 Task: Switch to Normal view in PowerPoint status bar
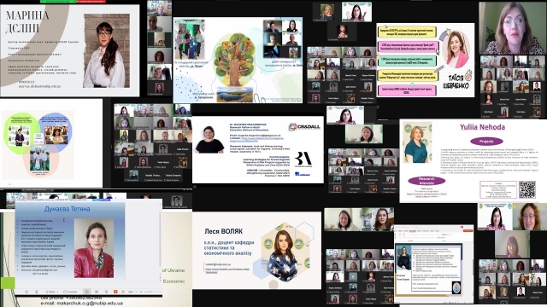point(87,292)
